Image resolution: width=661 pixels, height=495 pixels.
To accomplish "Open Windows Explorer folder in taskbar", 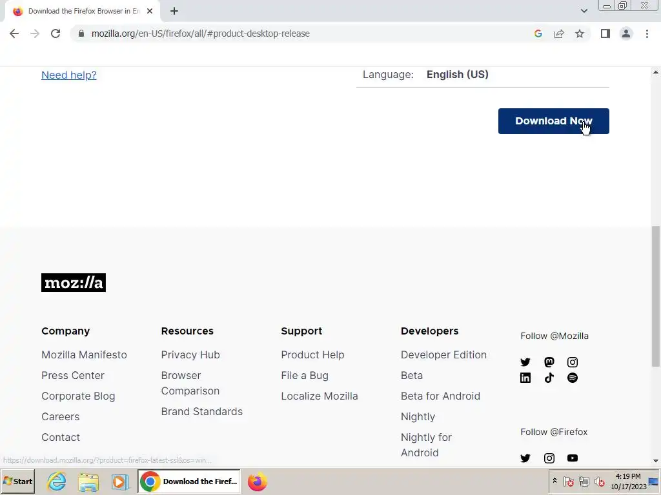I will coord(88,481).
